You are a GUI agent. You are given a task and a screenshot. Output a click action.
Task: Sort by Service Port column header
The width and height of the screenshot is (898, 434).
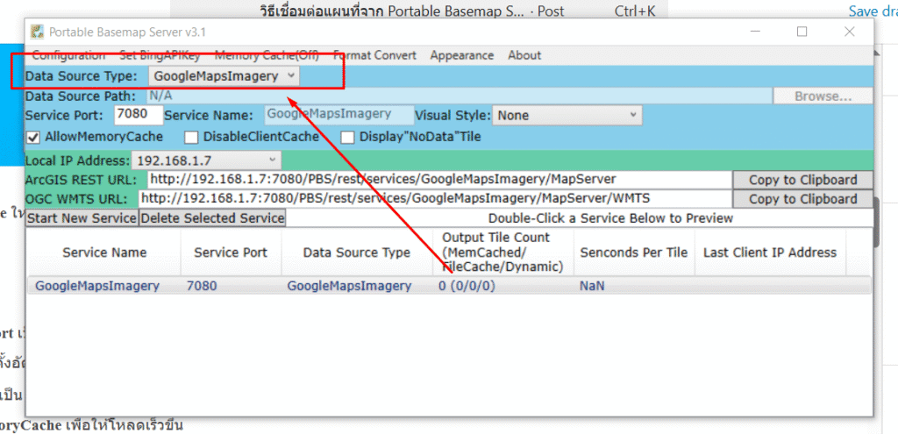[x=231, y=253]
